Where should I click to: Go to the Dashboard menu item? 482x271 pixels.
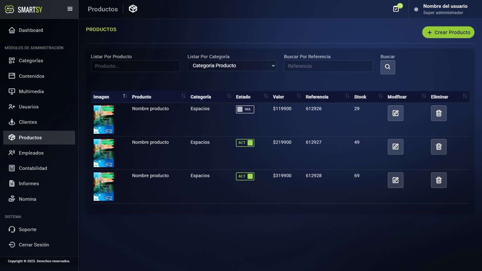click(31, 30)
